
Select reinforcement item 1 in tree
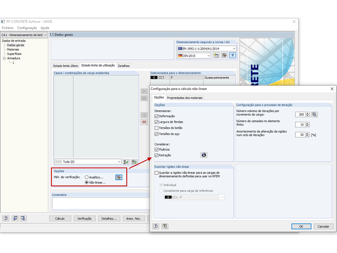pos(13,63)
